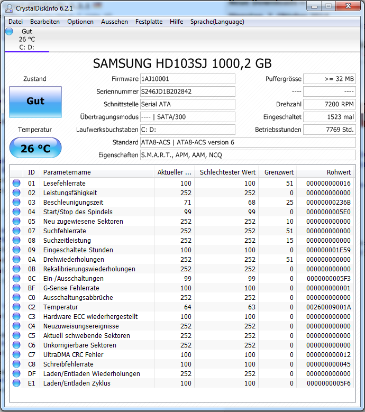Click status orb of Suchfehlerrate row
Image resolution: width=365 pixels, height=412 pixels.
pos(16,231)
